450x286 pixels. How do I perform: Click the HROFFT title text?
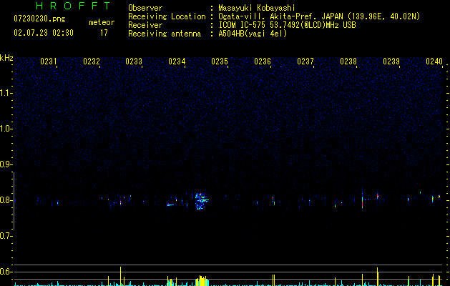point(73,6)
